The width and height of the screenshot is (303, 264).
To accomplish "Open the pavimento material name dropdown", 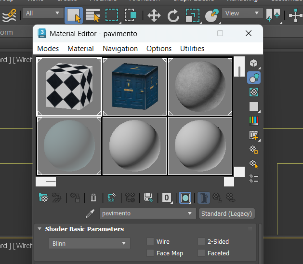I will coord(189,213).
